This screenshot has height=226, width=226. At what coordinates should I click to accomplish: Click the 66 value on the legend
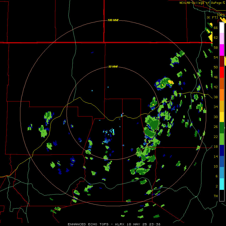216,28
